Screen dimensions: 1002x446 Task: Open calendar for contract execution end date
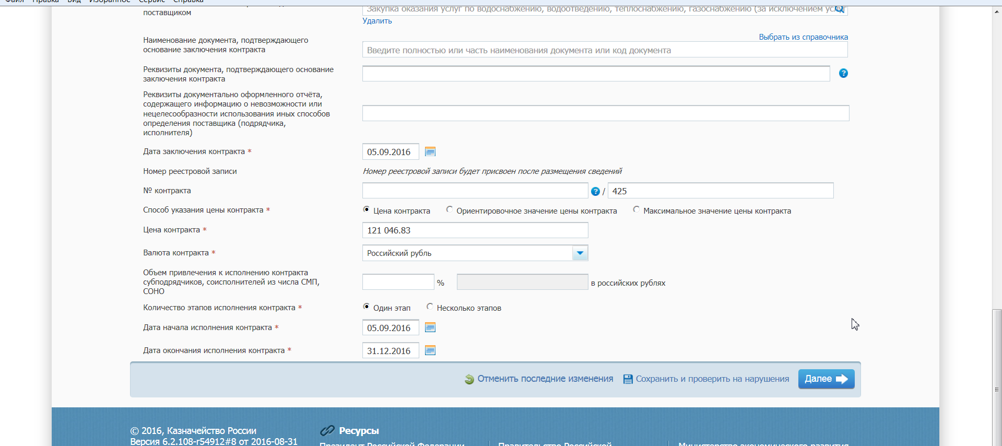(x=430, y=350)
